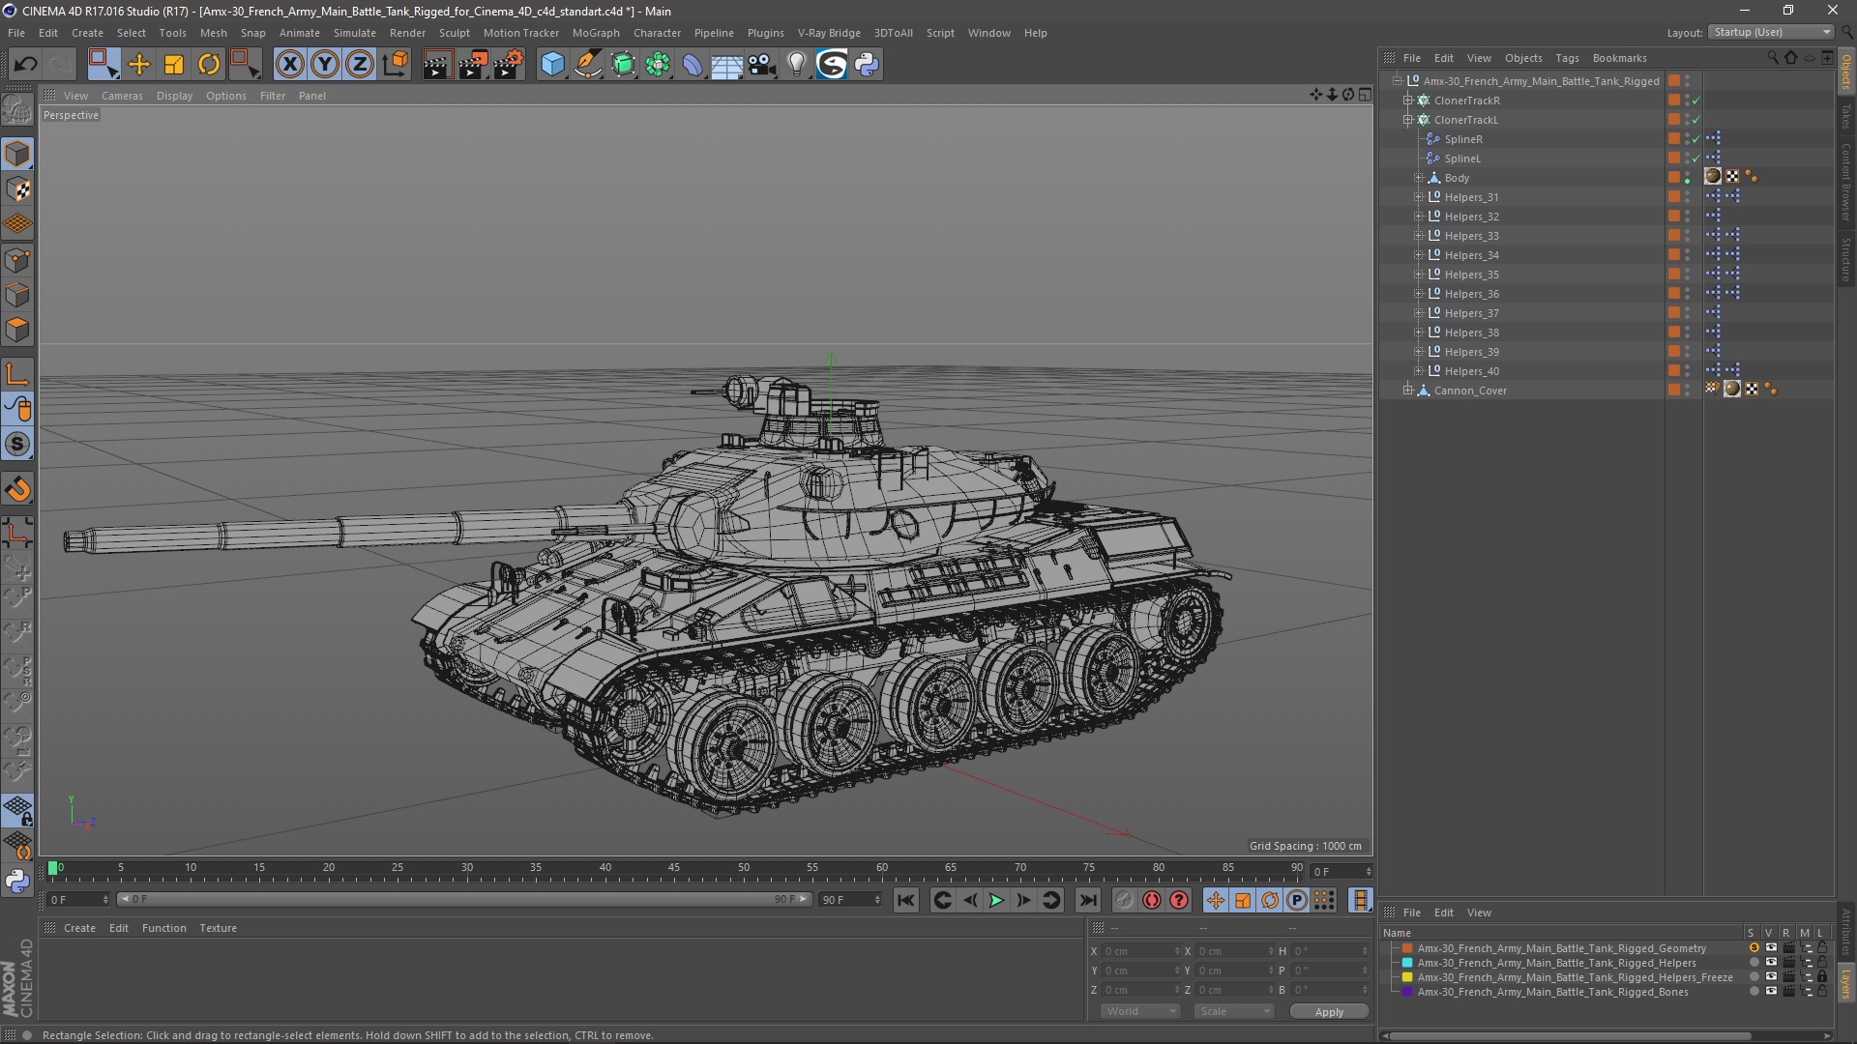Image resolution: width=1857 pixels, height=1044 pixels.
Task: Open Objects panel Tags menu
Action: (1567, 58)
